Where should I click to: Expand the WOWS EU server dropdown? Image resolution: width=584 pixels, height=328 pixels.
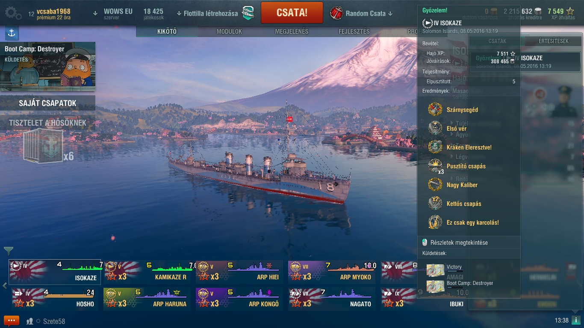(114, 14)
